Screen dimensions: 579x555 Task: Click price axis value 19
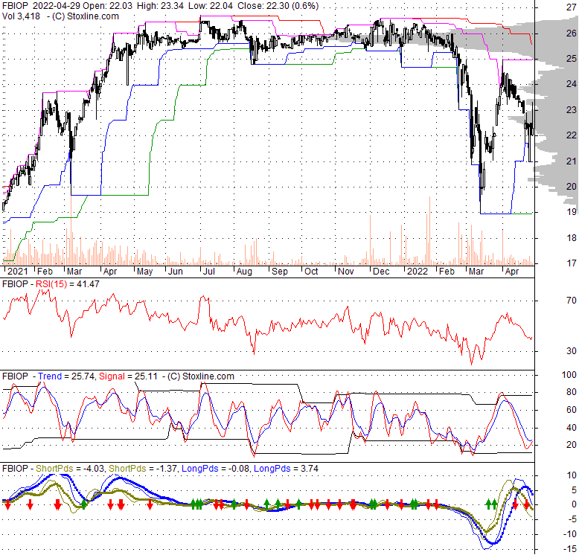tap(572, 212)
